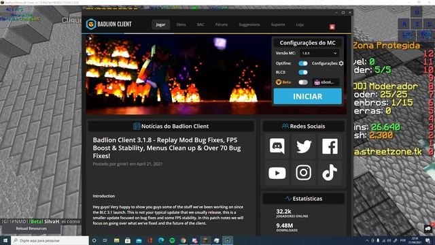Open Google Chrome from taskbar
The width and height of the screenshot is (435, 245).
(x=183, y=240)
